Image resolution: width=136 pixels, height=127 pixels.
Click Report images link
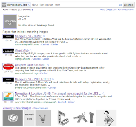pos(41,108)
